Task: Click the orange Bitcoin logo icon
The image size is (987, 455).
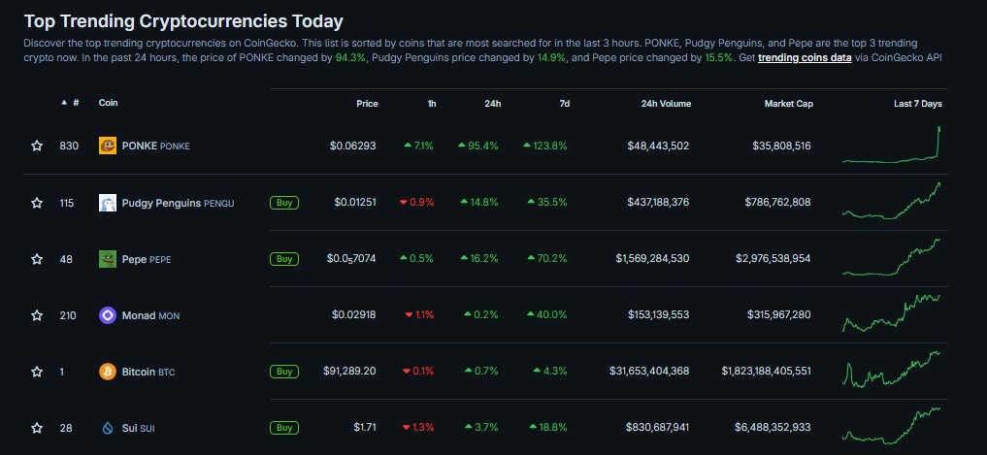Action: click(108, 372)
